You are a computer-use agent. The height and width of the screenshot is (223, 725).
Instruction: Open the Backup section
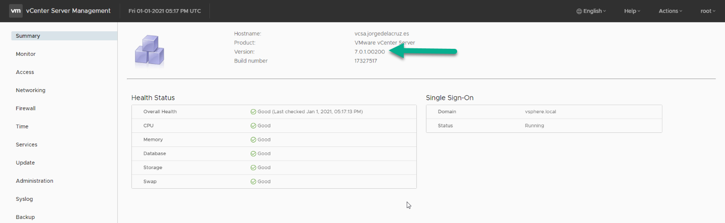coord(25,217)
